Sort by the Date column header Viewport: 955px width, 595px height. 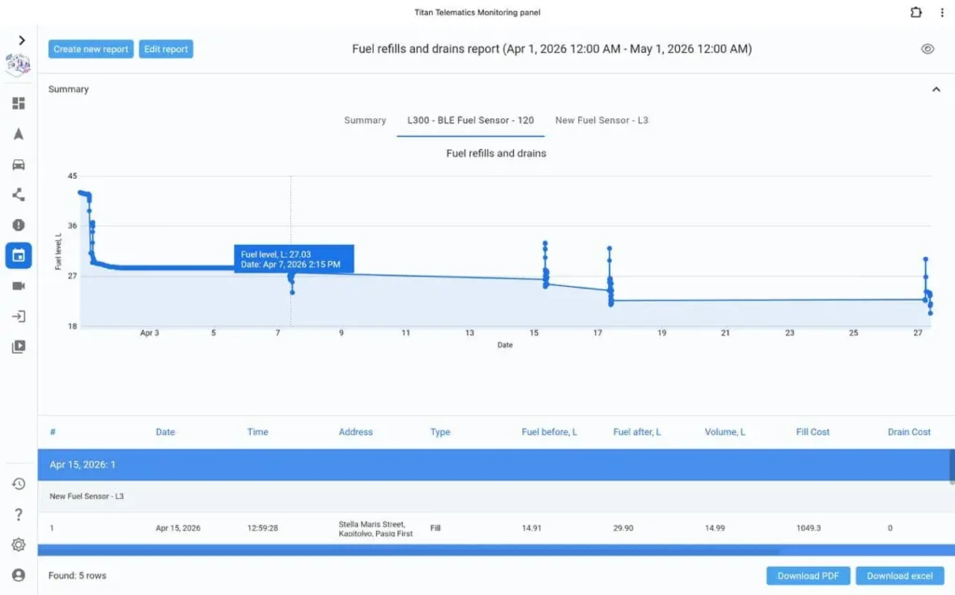165,432
